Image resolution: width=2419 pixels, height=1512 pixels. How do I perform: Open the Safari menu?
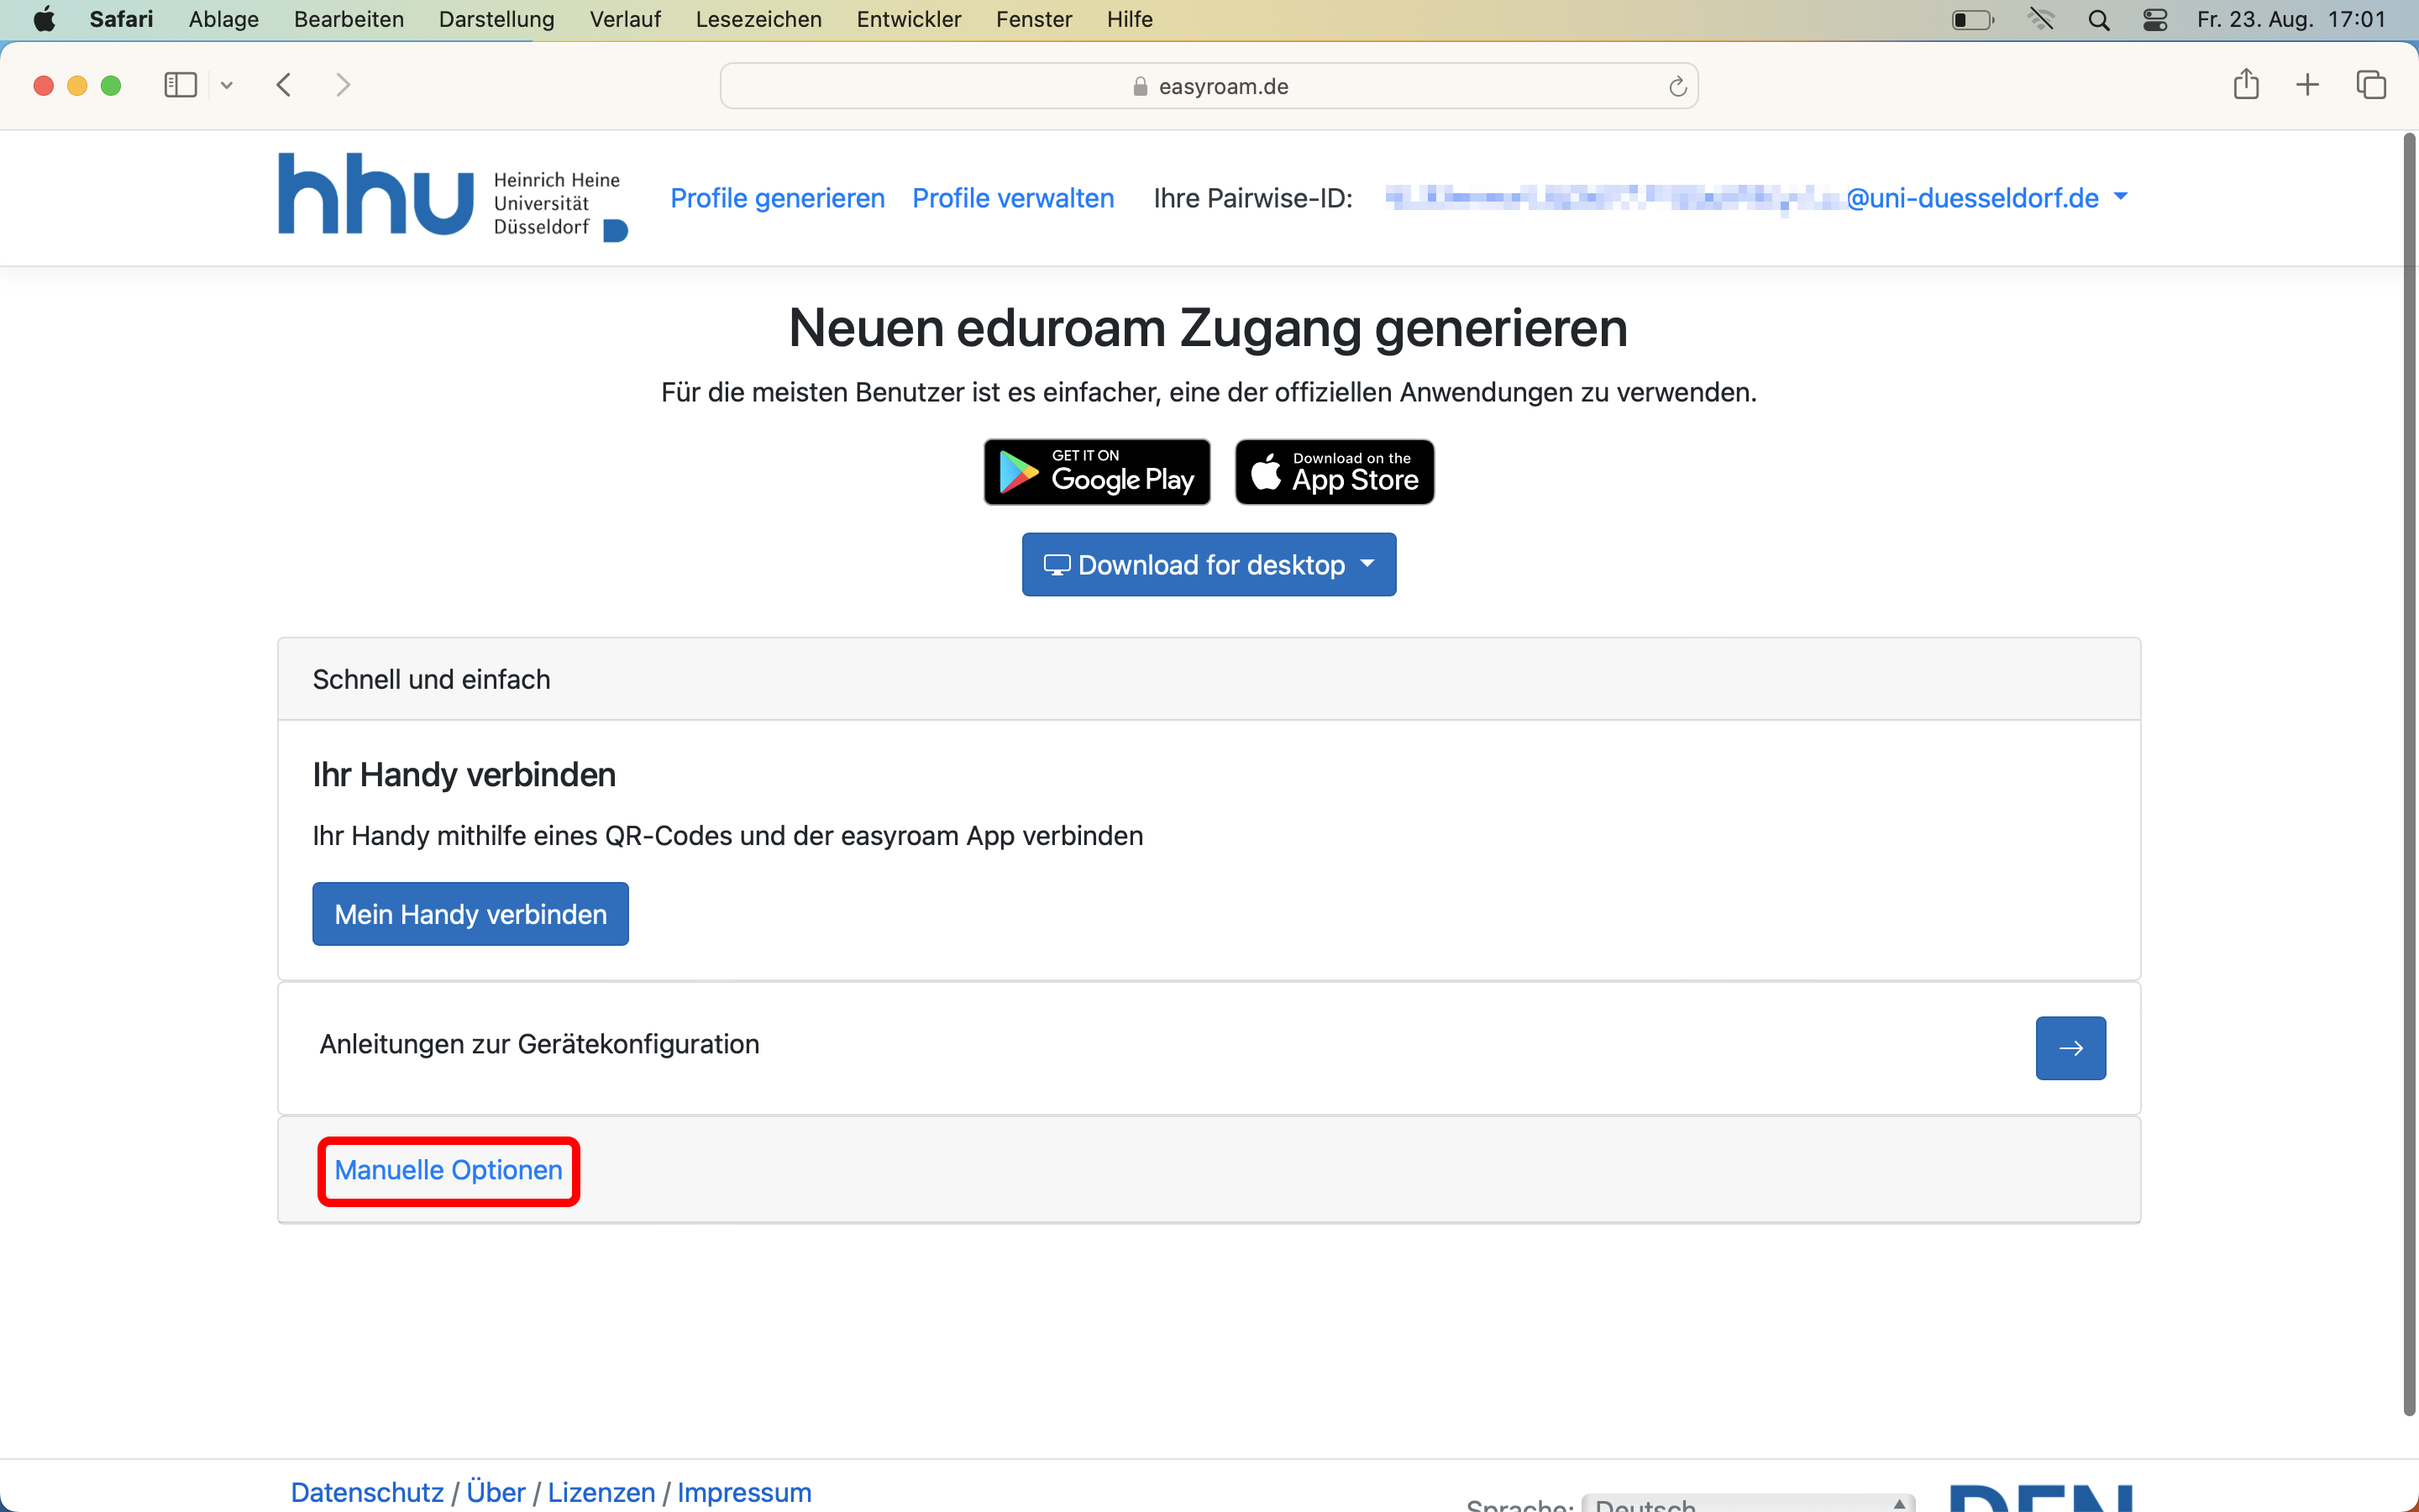[121, 19]
